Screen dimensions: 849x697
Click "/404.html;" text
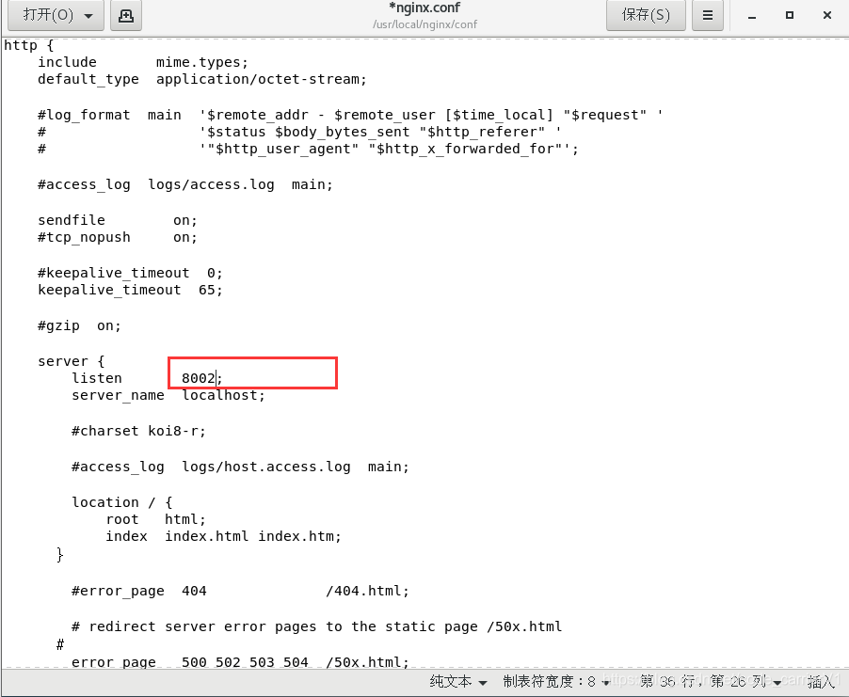point(367,591)
